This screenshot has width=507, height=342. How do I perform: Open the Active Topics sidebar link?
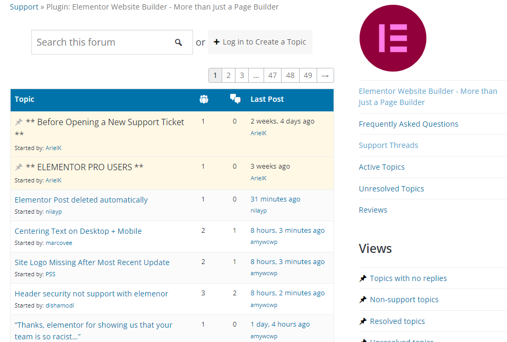[381, 167]
